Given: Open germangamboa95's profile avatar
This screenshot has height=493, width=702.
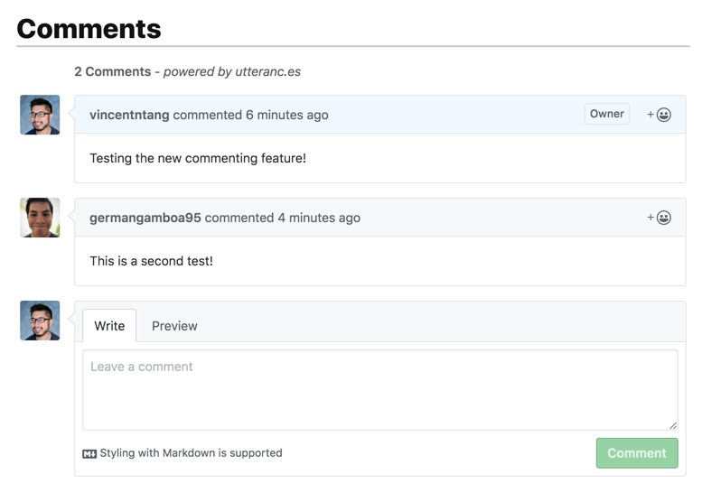Looking at the screenshot, I should pyautogui.click(x=40, y=218).
